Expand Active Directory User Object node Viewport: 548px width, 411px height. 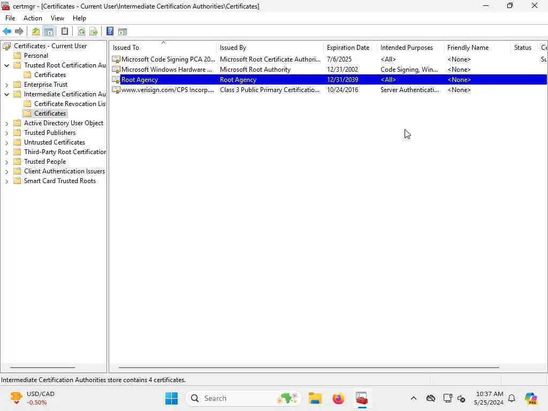pyautogui.click(x=6, y=124)
